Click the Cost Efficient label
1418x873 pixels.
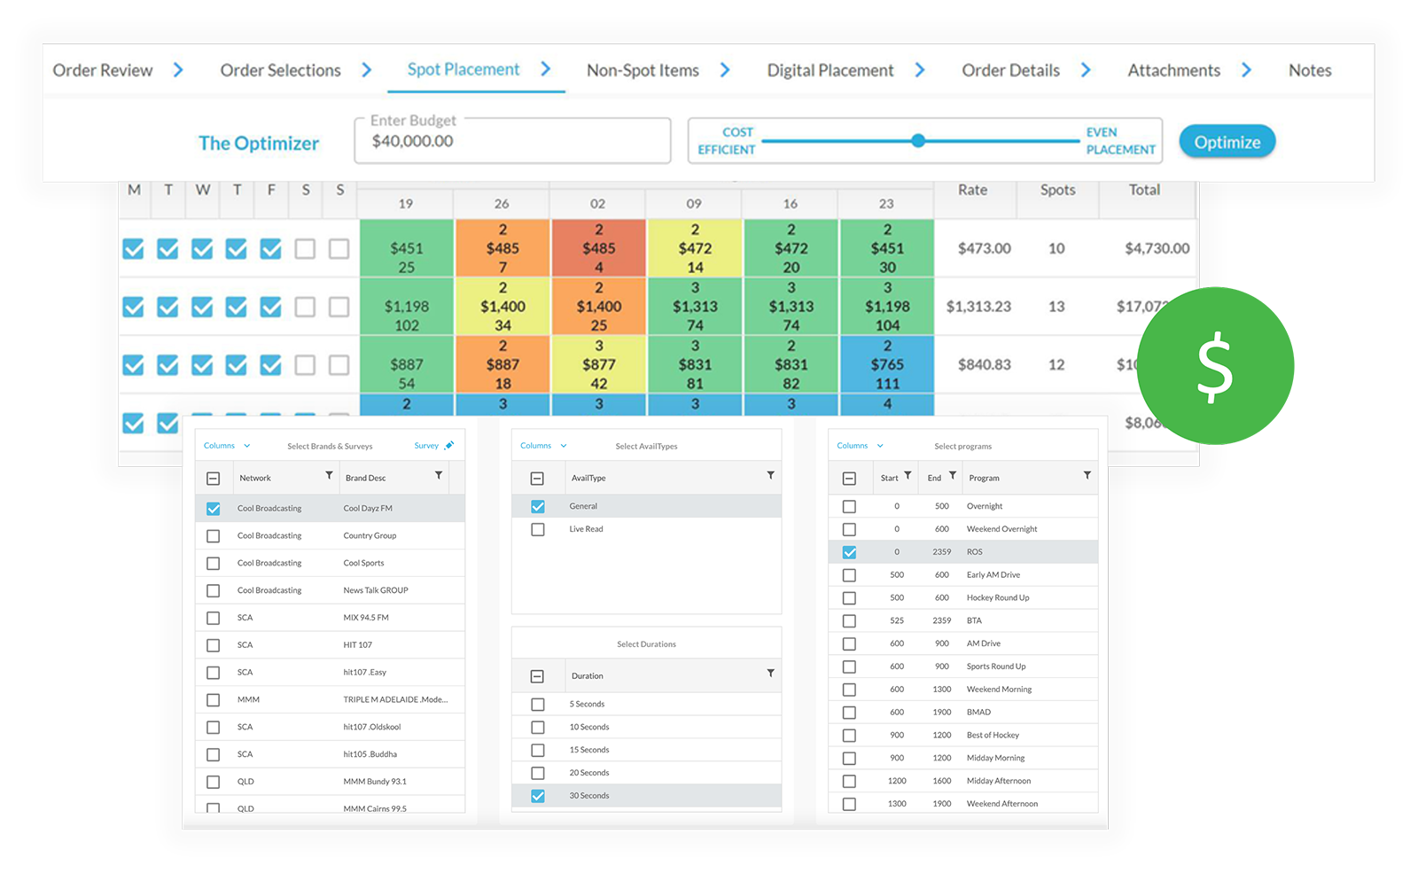pyautogui.click(x=727, y=141)
